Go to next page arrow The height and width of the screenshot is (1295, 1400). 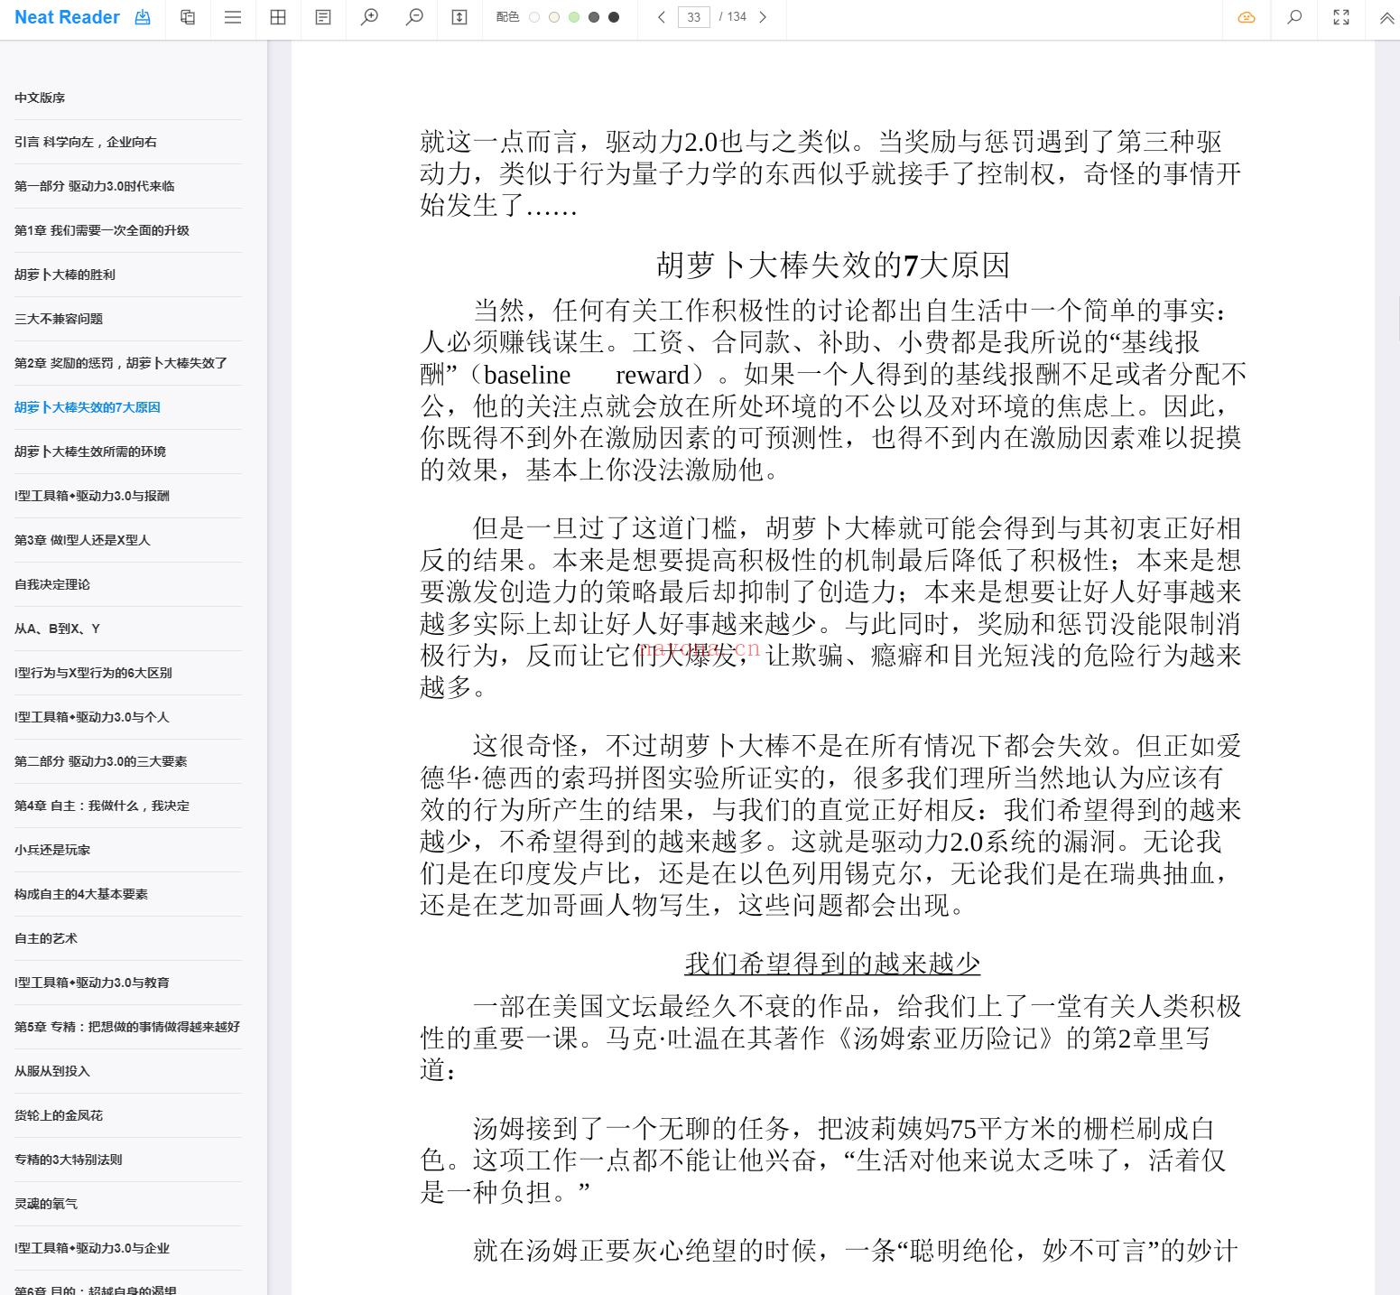763,17
